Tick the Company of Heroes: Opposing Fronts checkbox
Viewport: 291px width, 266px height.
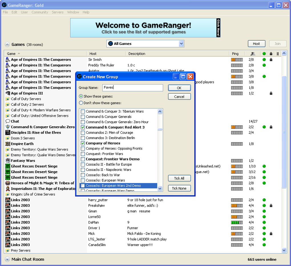(83, 149)
